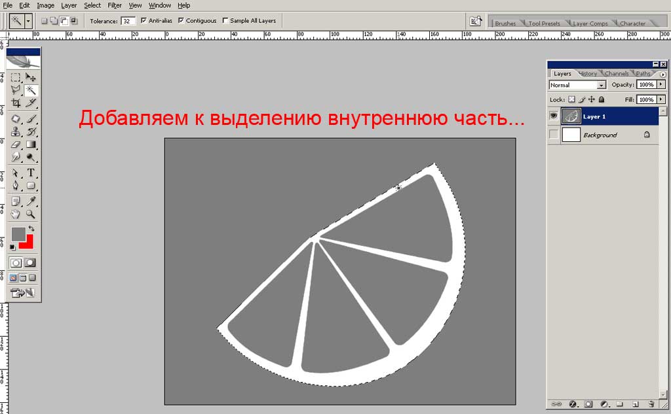Viewport: 671px width, 414px height.
Task: Open the Normal blend mode dropdown
Action: (601, 85)
